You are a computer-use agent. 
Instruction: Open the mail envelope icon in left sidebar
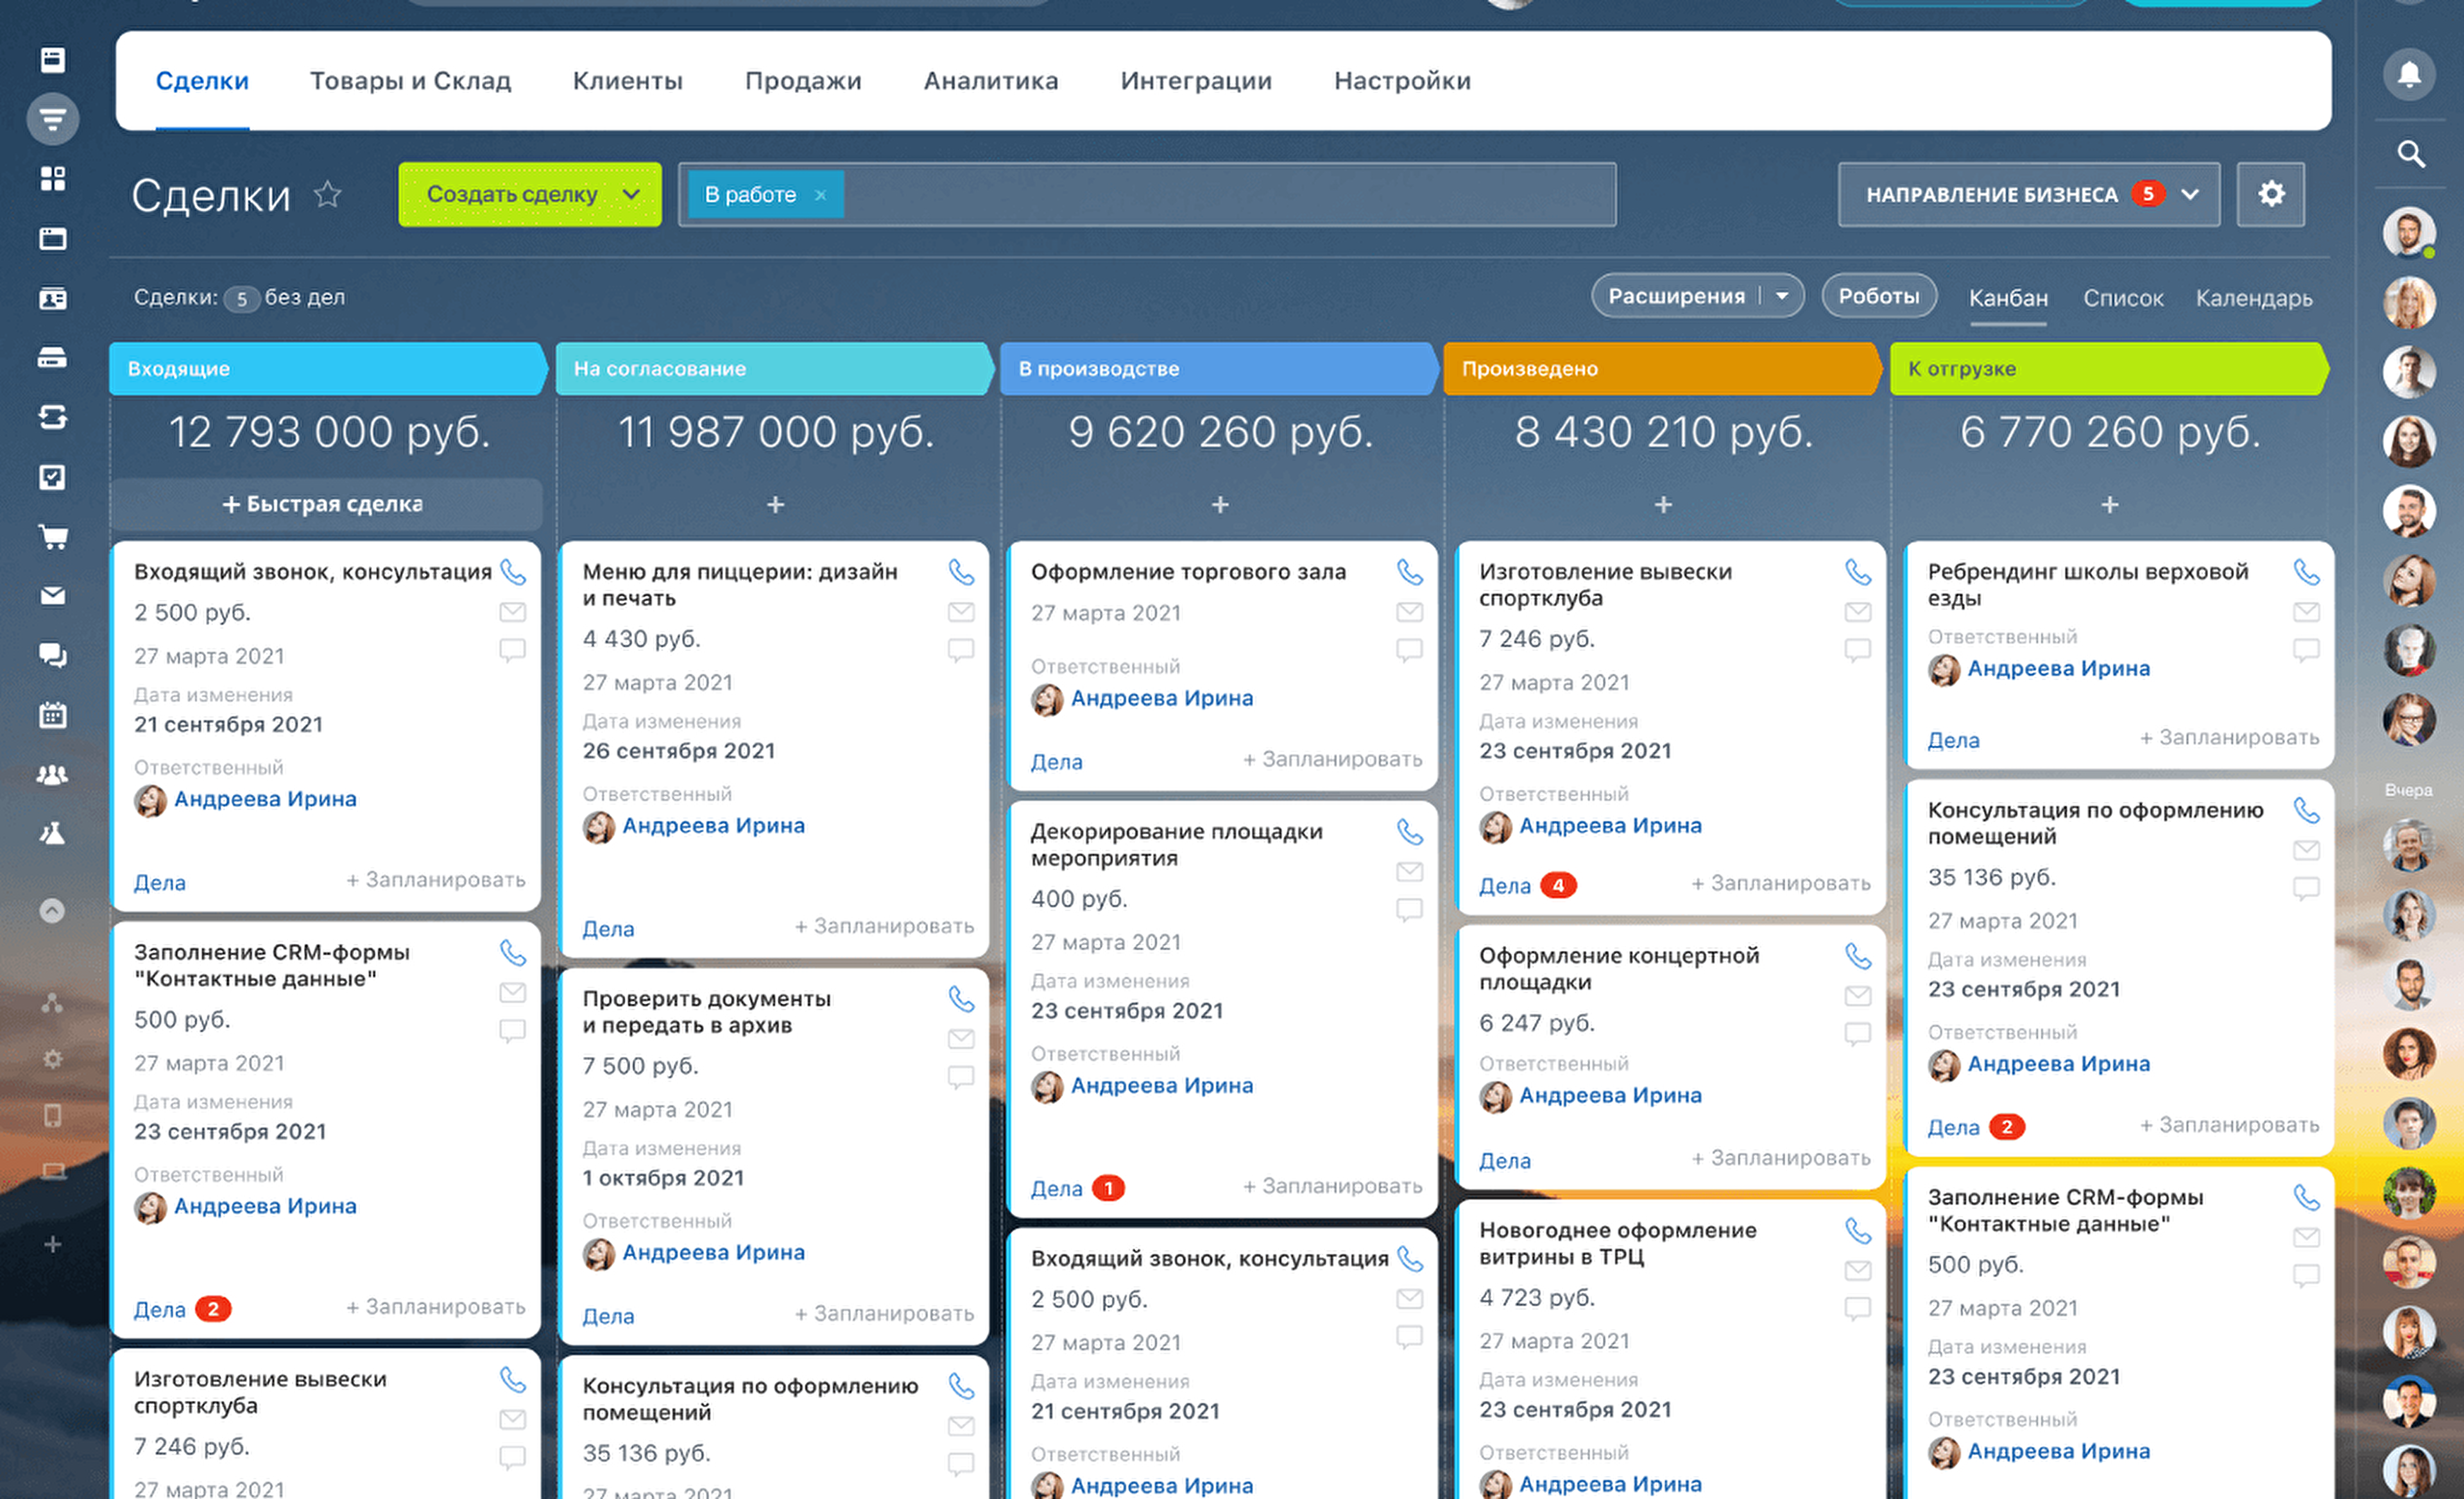click(x=53, y=596)
